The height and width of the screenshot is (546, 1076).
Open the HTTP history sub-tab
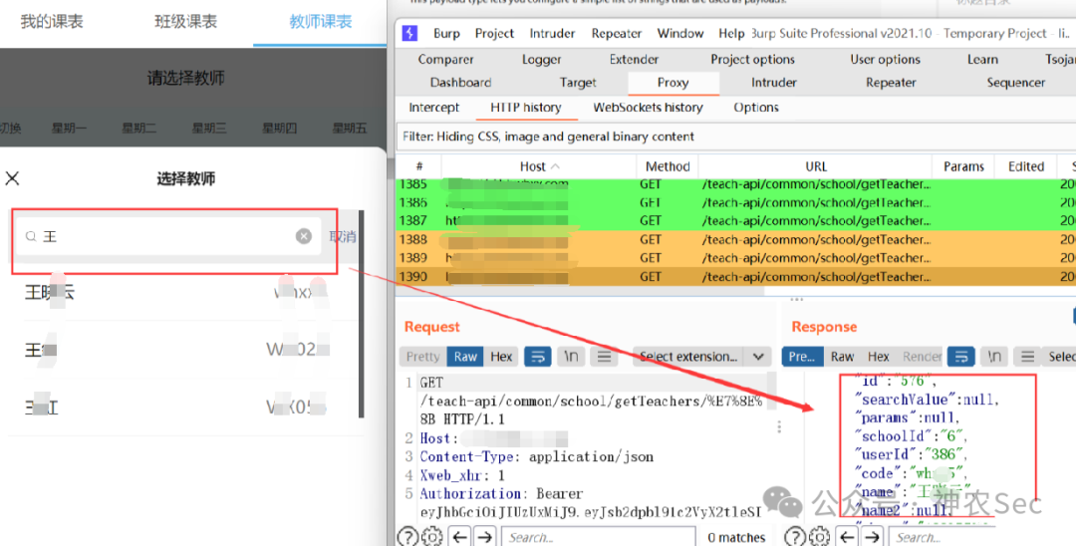tap(526, 108)
